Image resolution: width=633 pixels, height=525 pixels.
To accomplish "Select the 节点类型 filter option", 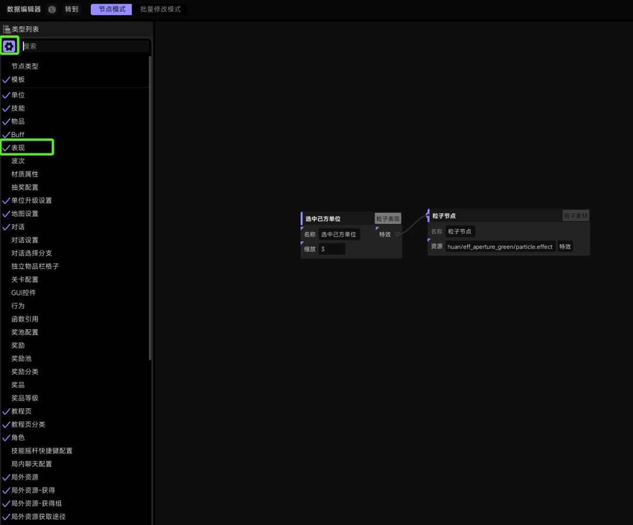I will tap(25, 66).
